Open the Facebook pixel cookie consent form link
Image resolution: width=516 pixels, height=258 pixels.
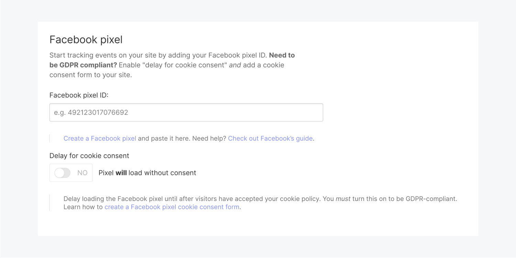tap(172, 207)
